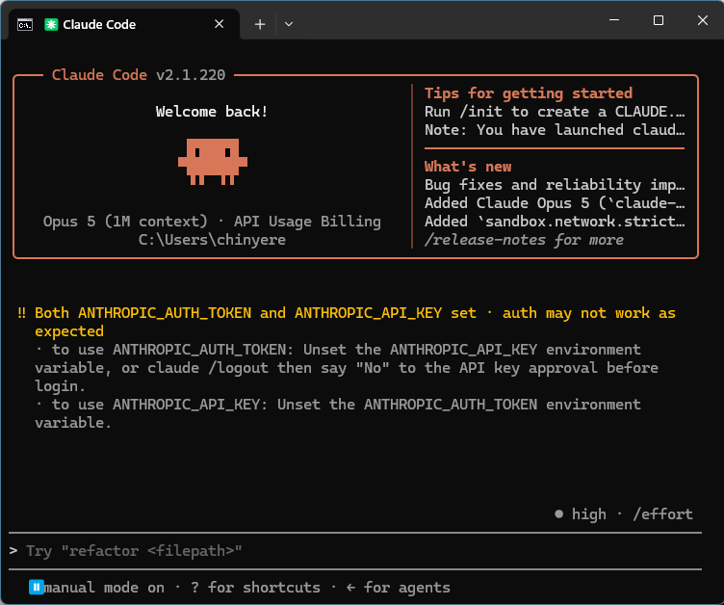This screenshot has height=605, width=724.
Task: Click the yellow double exclamation warning icon
Action: click(x=22, y=313)
